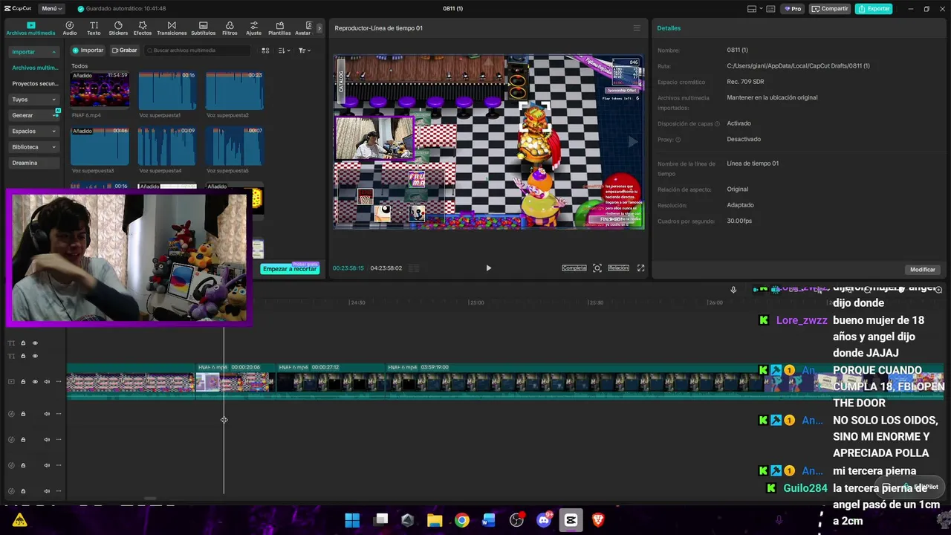
Task: Open Proyectos secun... sidebar item
Action: coord(34,84)
